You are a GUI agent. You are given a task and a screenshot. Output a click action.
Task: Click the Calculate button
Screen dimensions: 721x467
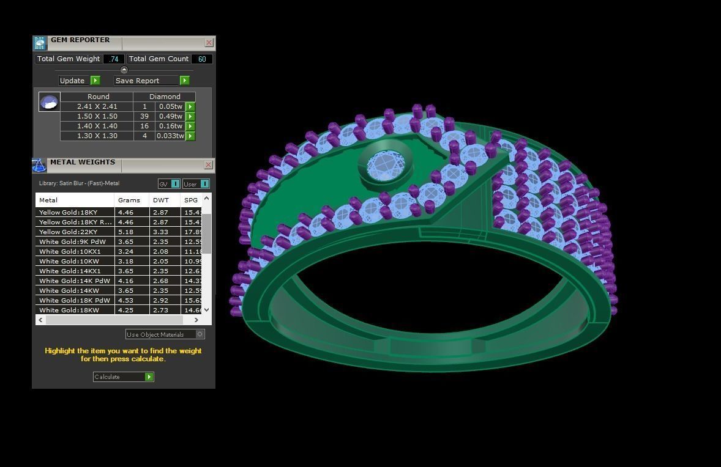click(x=123, y=377)
